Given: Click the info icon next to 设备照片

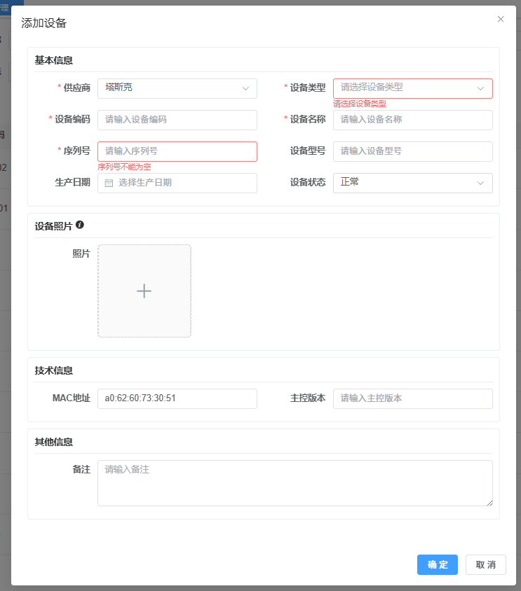Looking at the screenshot, I should pyautogui.click(x=80, y=225).
